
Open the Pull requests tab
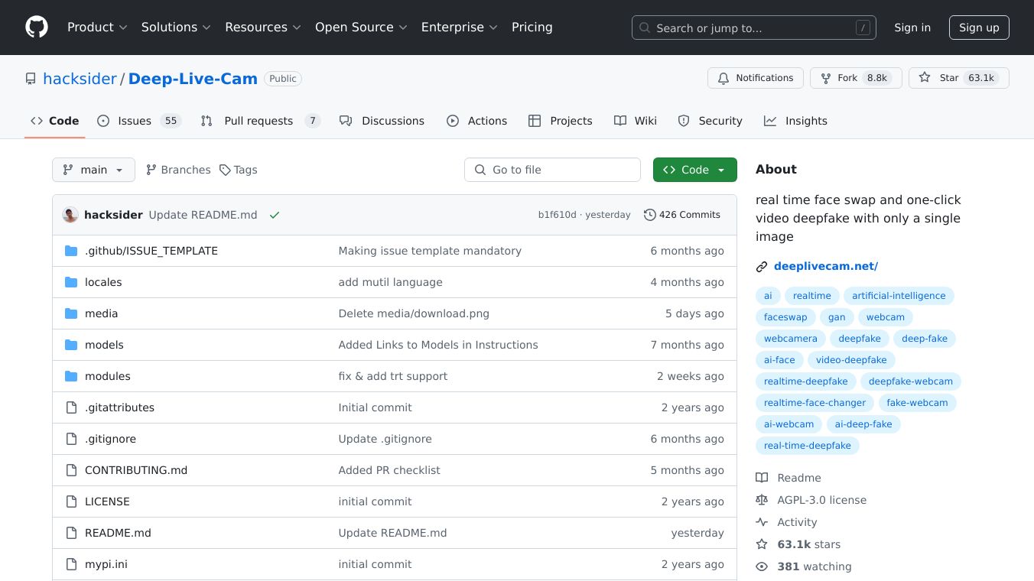[259, 121]
